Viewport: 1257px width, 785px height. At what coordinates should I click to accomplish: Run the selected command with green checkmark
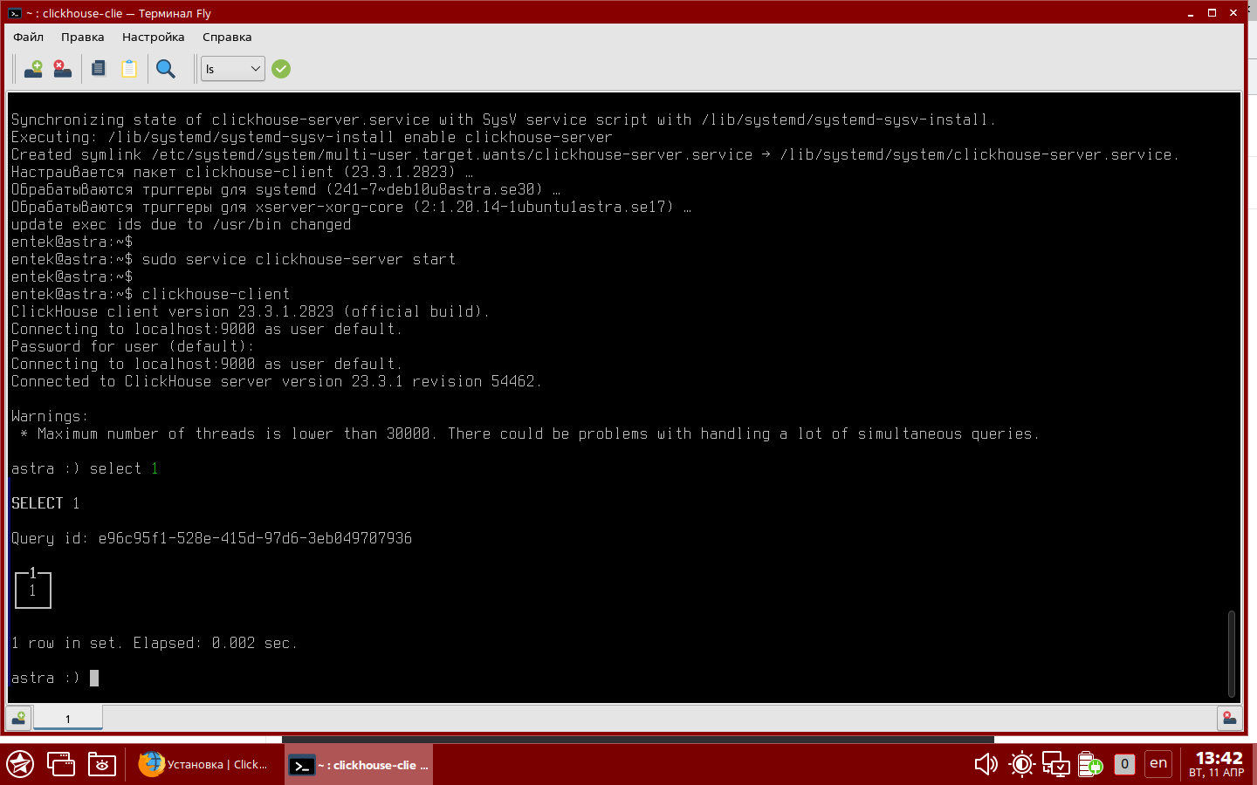(x=281, y=69)
